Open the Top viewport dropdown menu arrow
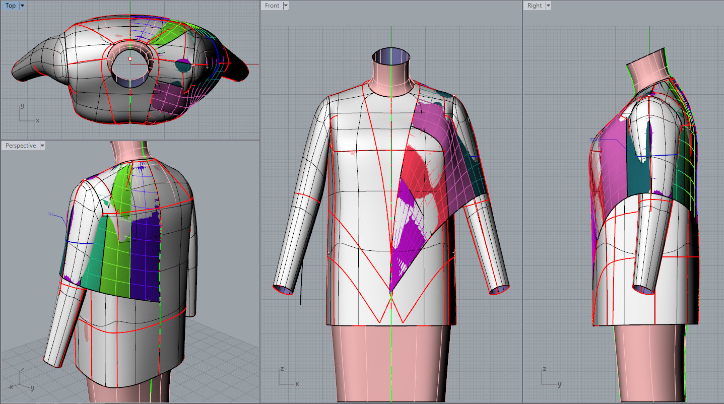 (23, 6)
